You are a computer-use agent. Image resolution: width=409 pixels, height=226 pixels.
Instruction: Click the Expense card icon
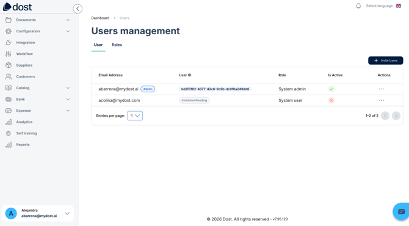tap(9, 111)
